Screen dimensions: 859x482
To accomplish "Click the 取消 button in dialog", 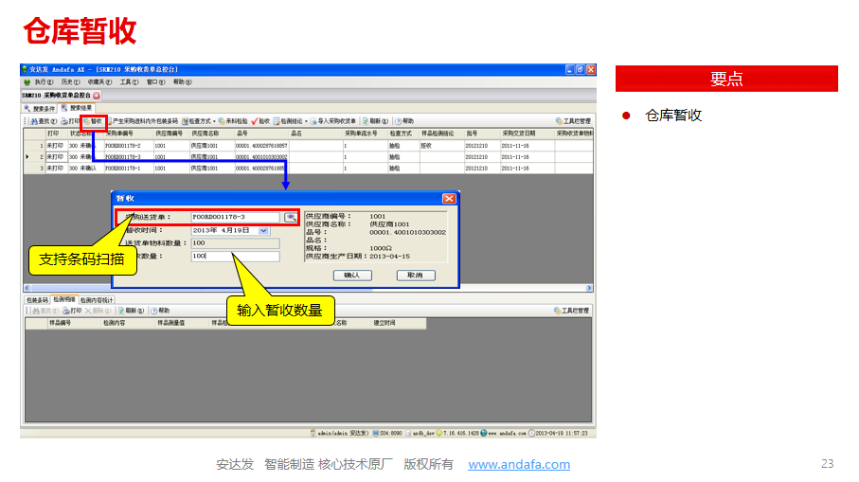I will coord(415,275).
